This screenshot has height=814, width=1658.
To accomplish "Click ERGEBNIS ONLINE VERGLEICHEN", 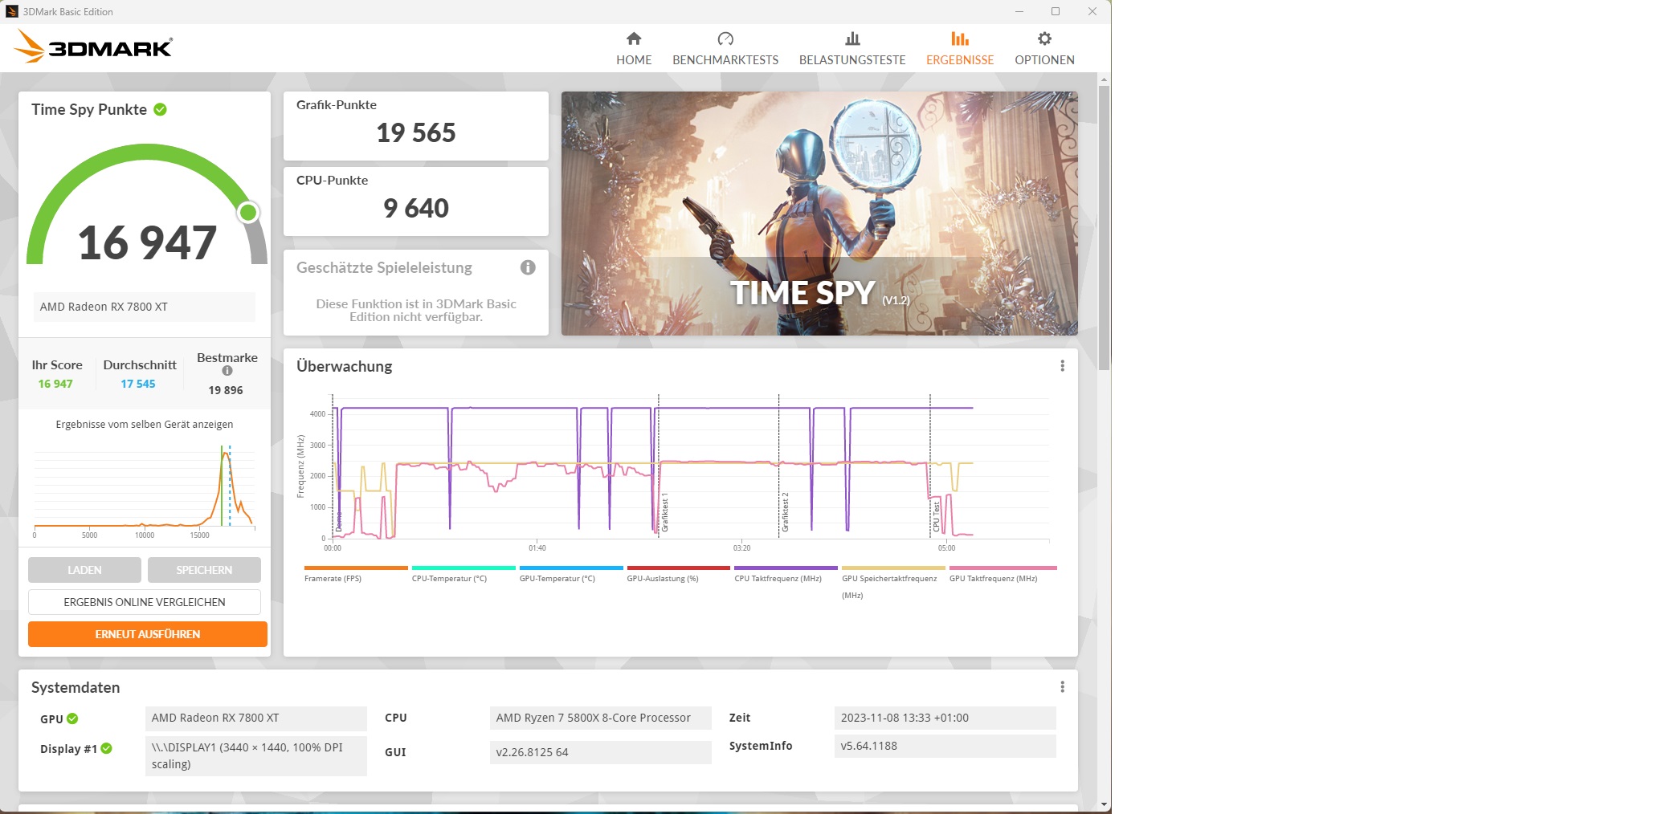I will click(x=145, y=602).
